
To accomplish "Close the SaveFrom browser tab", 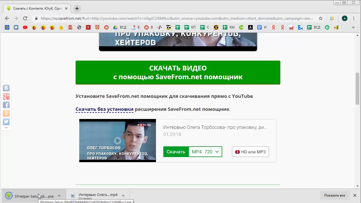I will [x=66, y=8].
